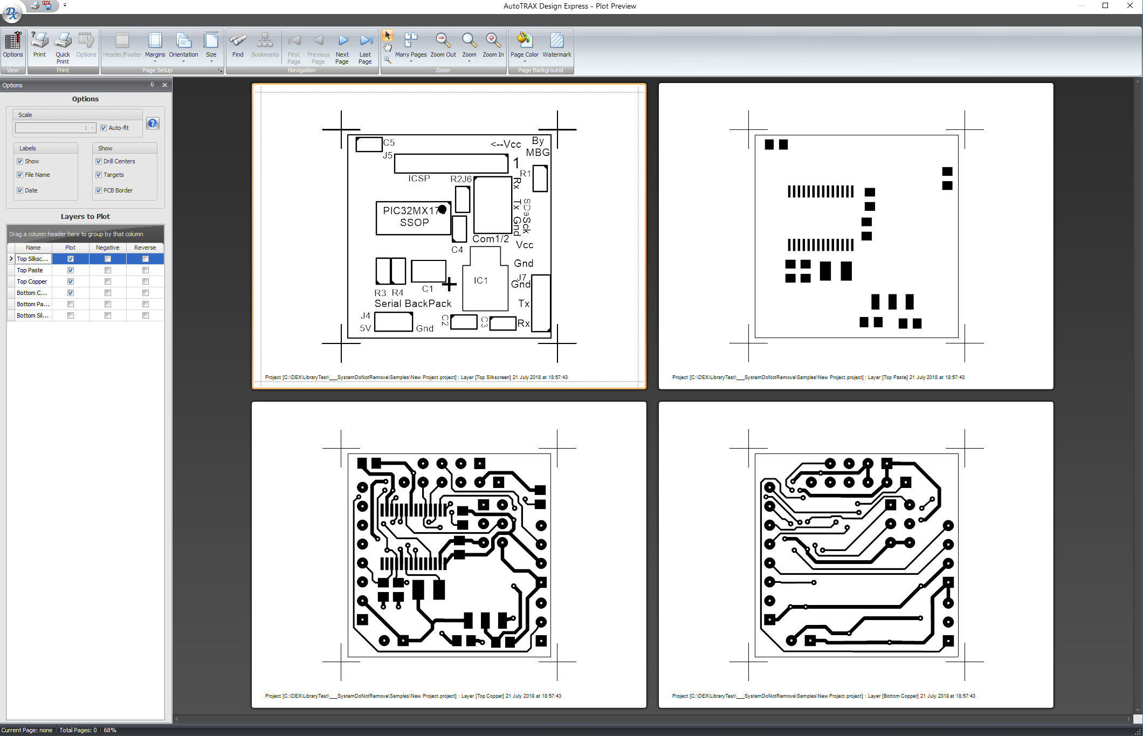Click the Plot column header
Screen dimensions: 1143x736
pyautogui.click(x=70, y=247)
